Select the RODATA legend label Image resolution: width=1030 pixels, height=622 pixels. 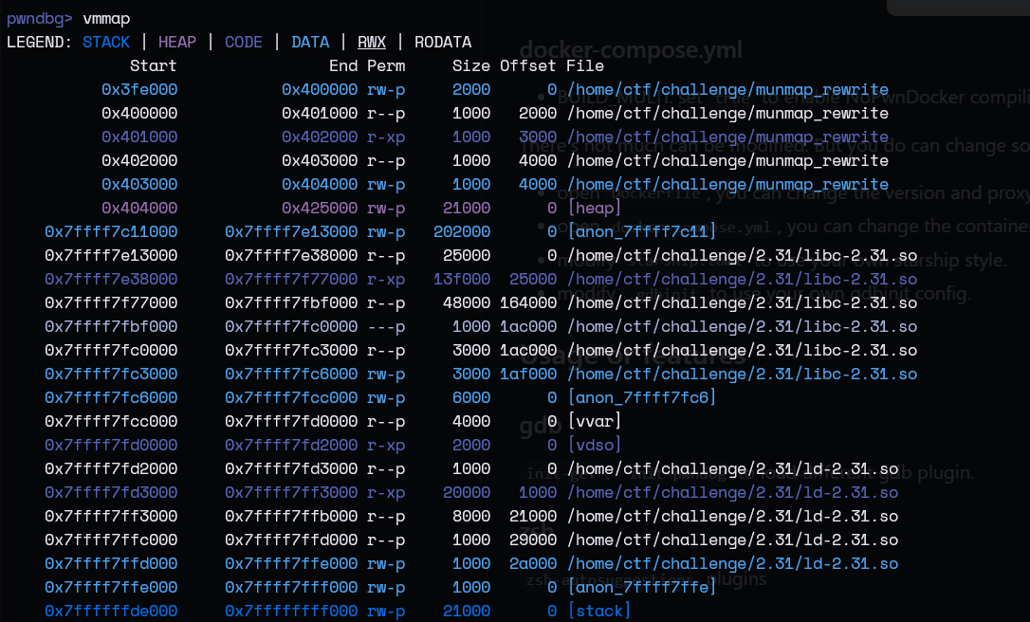pyautogui.click(x=443, y=42)
